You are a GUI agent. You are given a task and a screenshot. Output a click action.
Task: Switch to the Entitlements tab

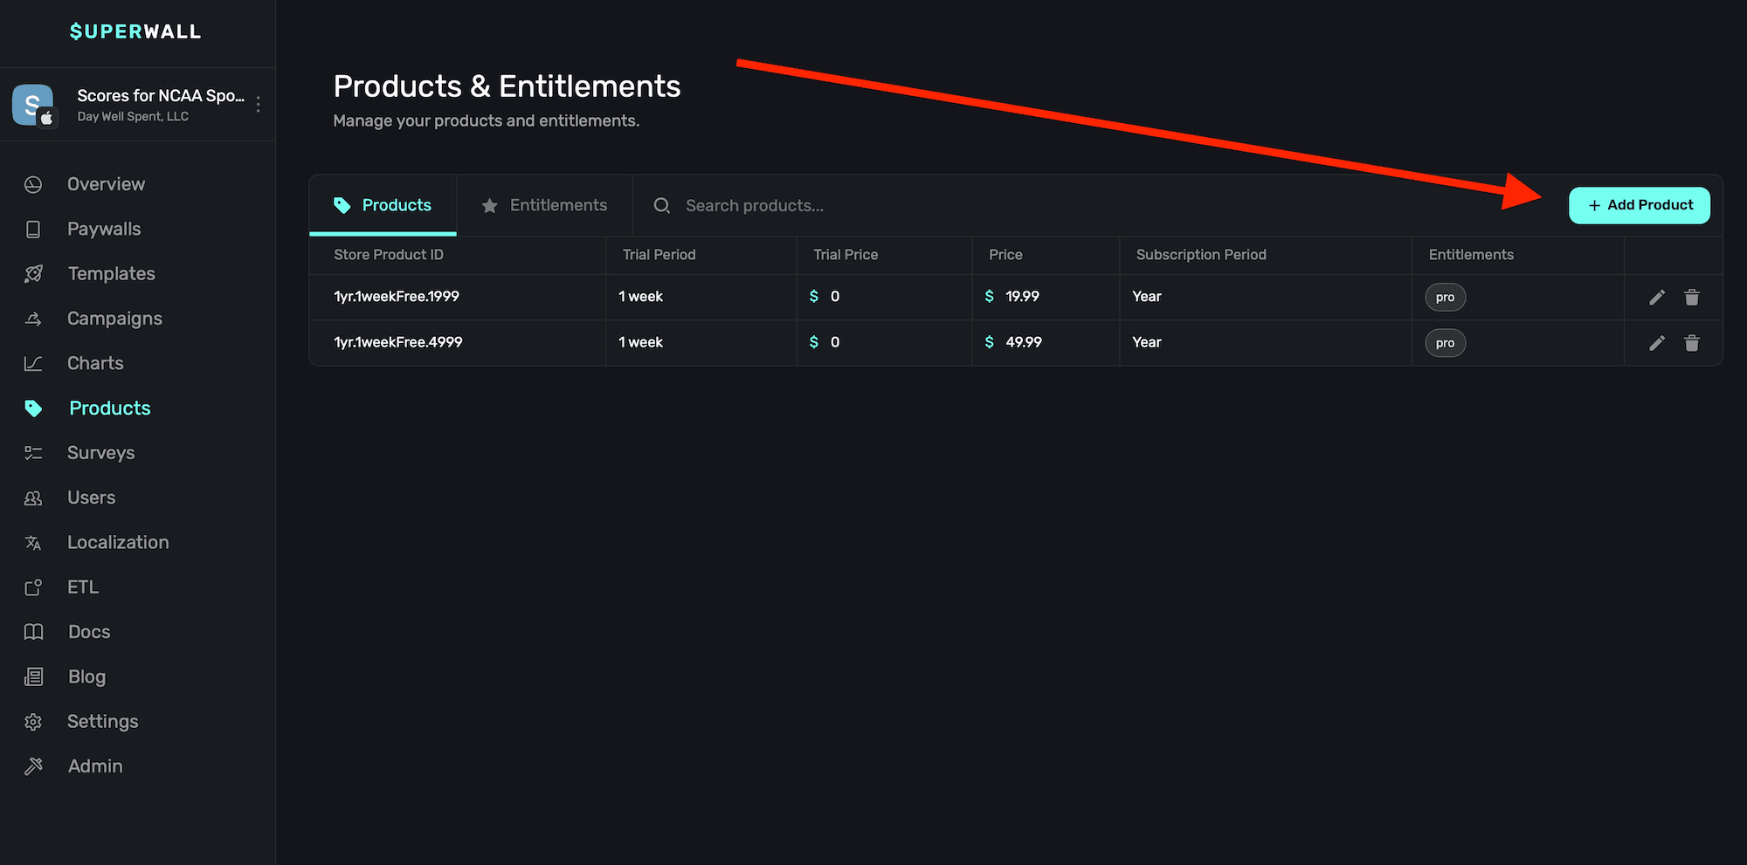[544, 206]
